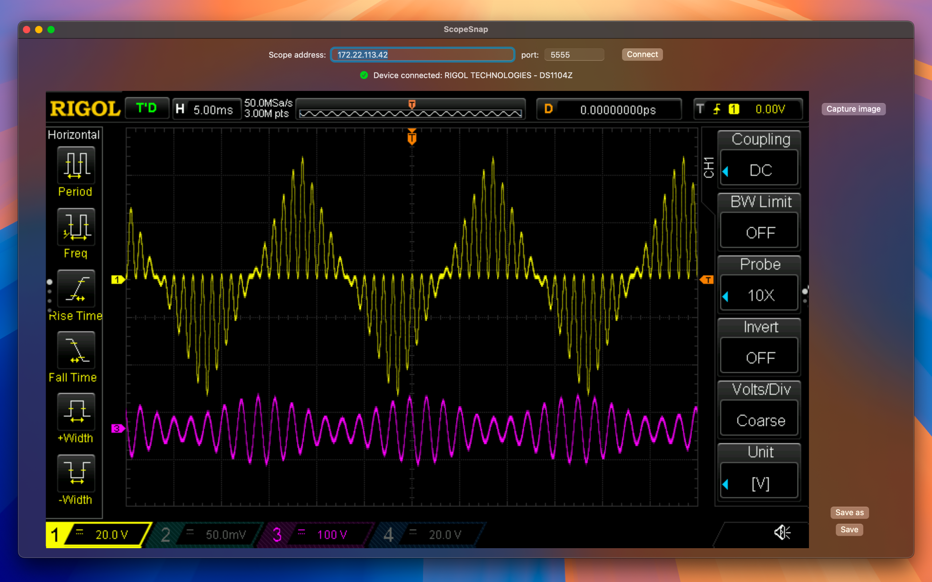Select the Freq measurement icon
This screenshot has height=582, width=932.
(x=76, y=227)
